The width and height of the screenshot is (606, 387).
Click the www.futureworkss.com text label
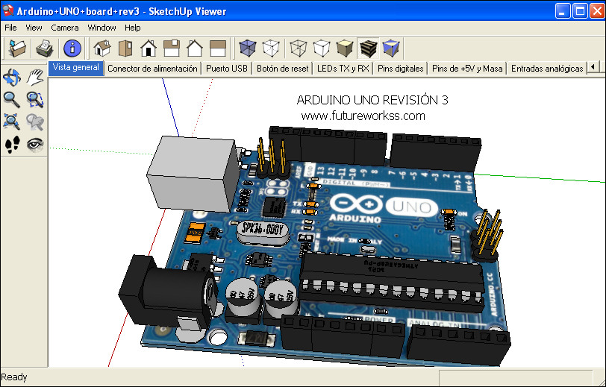(363, 116)
